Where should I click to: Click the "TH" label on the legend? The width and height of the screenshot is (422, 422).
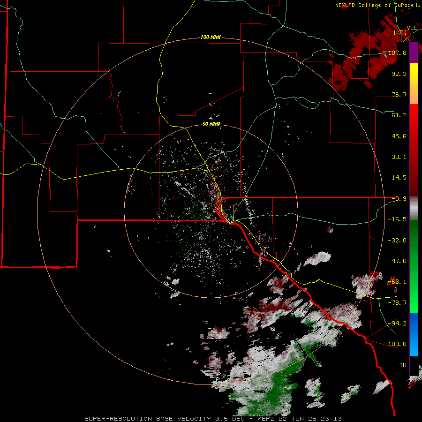pos(403,365)
